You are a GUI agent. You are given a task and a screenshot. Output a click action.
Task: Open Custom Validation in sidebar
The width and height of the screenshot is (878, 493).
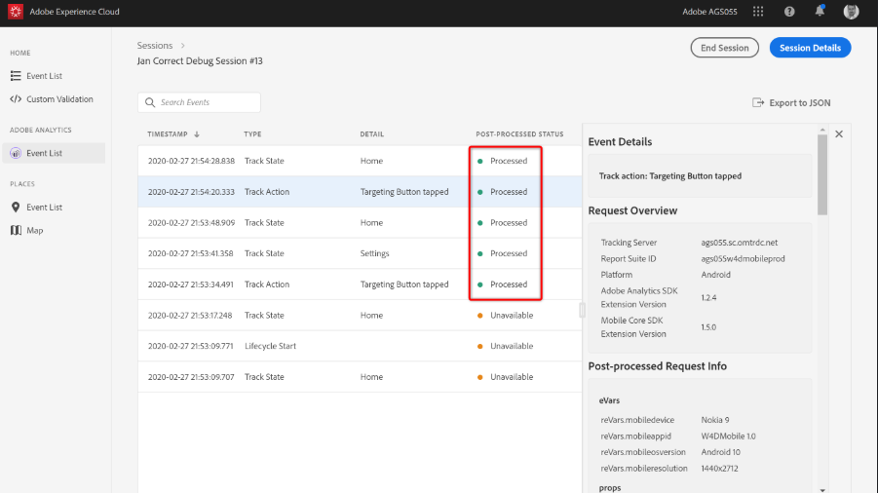click(59, 99)
